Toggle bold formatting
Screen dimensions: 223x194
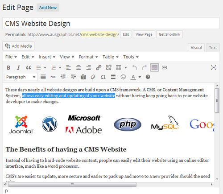[x=8, y=68]
